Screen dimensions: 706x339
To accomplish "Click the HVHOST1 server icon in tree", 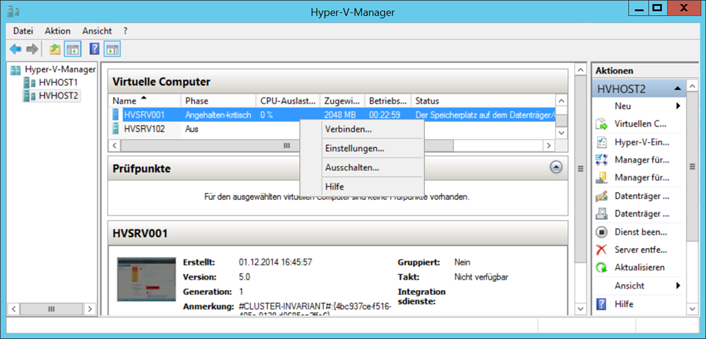I will tap(30, 83).
